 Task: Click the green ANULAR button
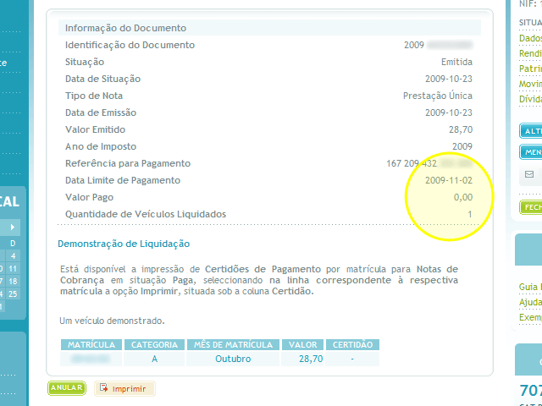(67, 388)
